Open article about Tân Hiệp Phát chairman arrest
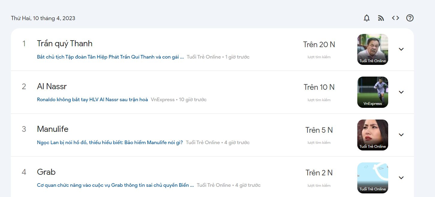 110,57
